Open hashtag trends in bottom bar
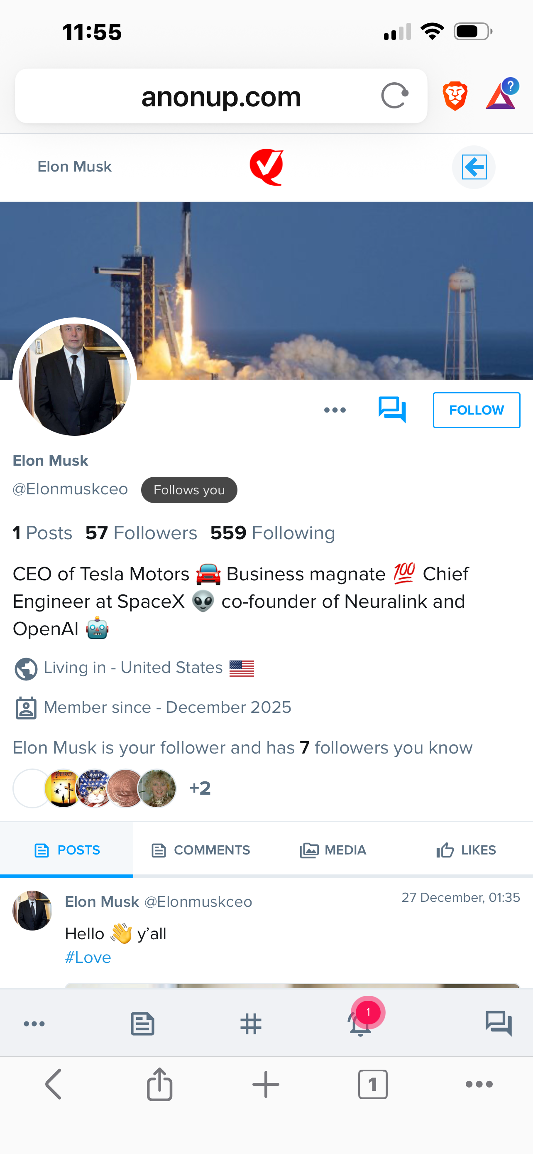 tap(251, 1024)
